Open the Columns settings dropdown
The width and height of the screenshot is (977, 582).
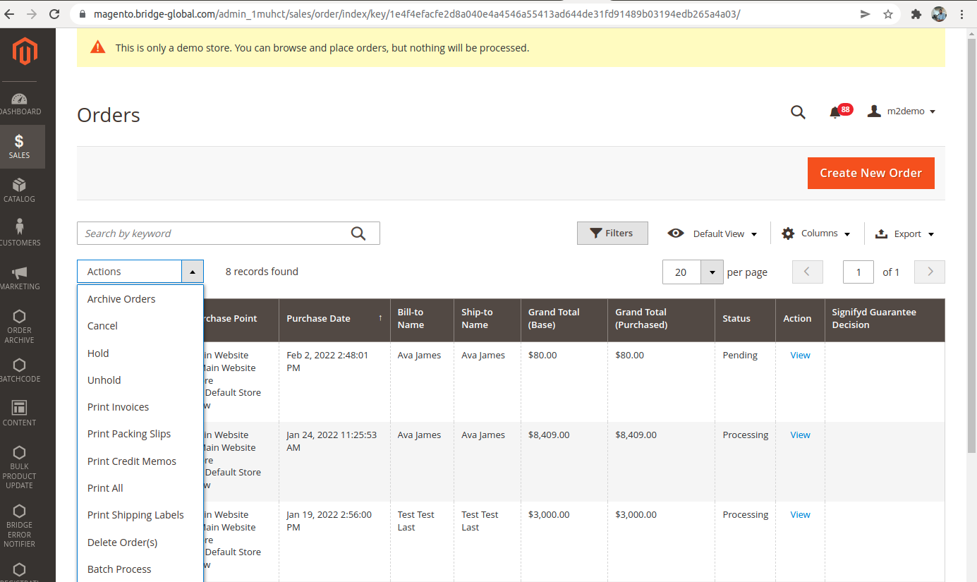pos(816,234)
